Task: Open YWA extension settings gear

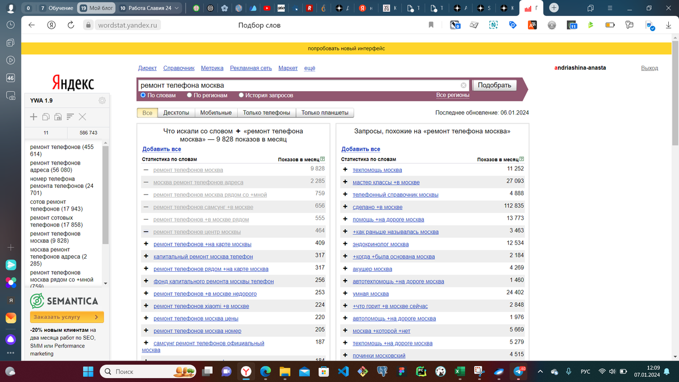Action: pyautogui.click(x=102, y=101)
